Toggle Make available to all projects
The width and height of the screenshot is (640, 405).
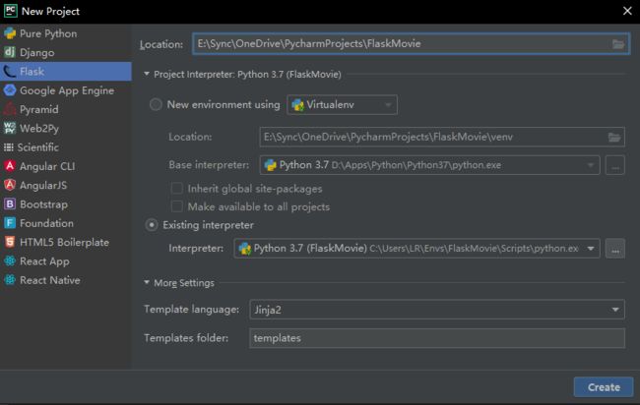coord(176,206)
